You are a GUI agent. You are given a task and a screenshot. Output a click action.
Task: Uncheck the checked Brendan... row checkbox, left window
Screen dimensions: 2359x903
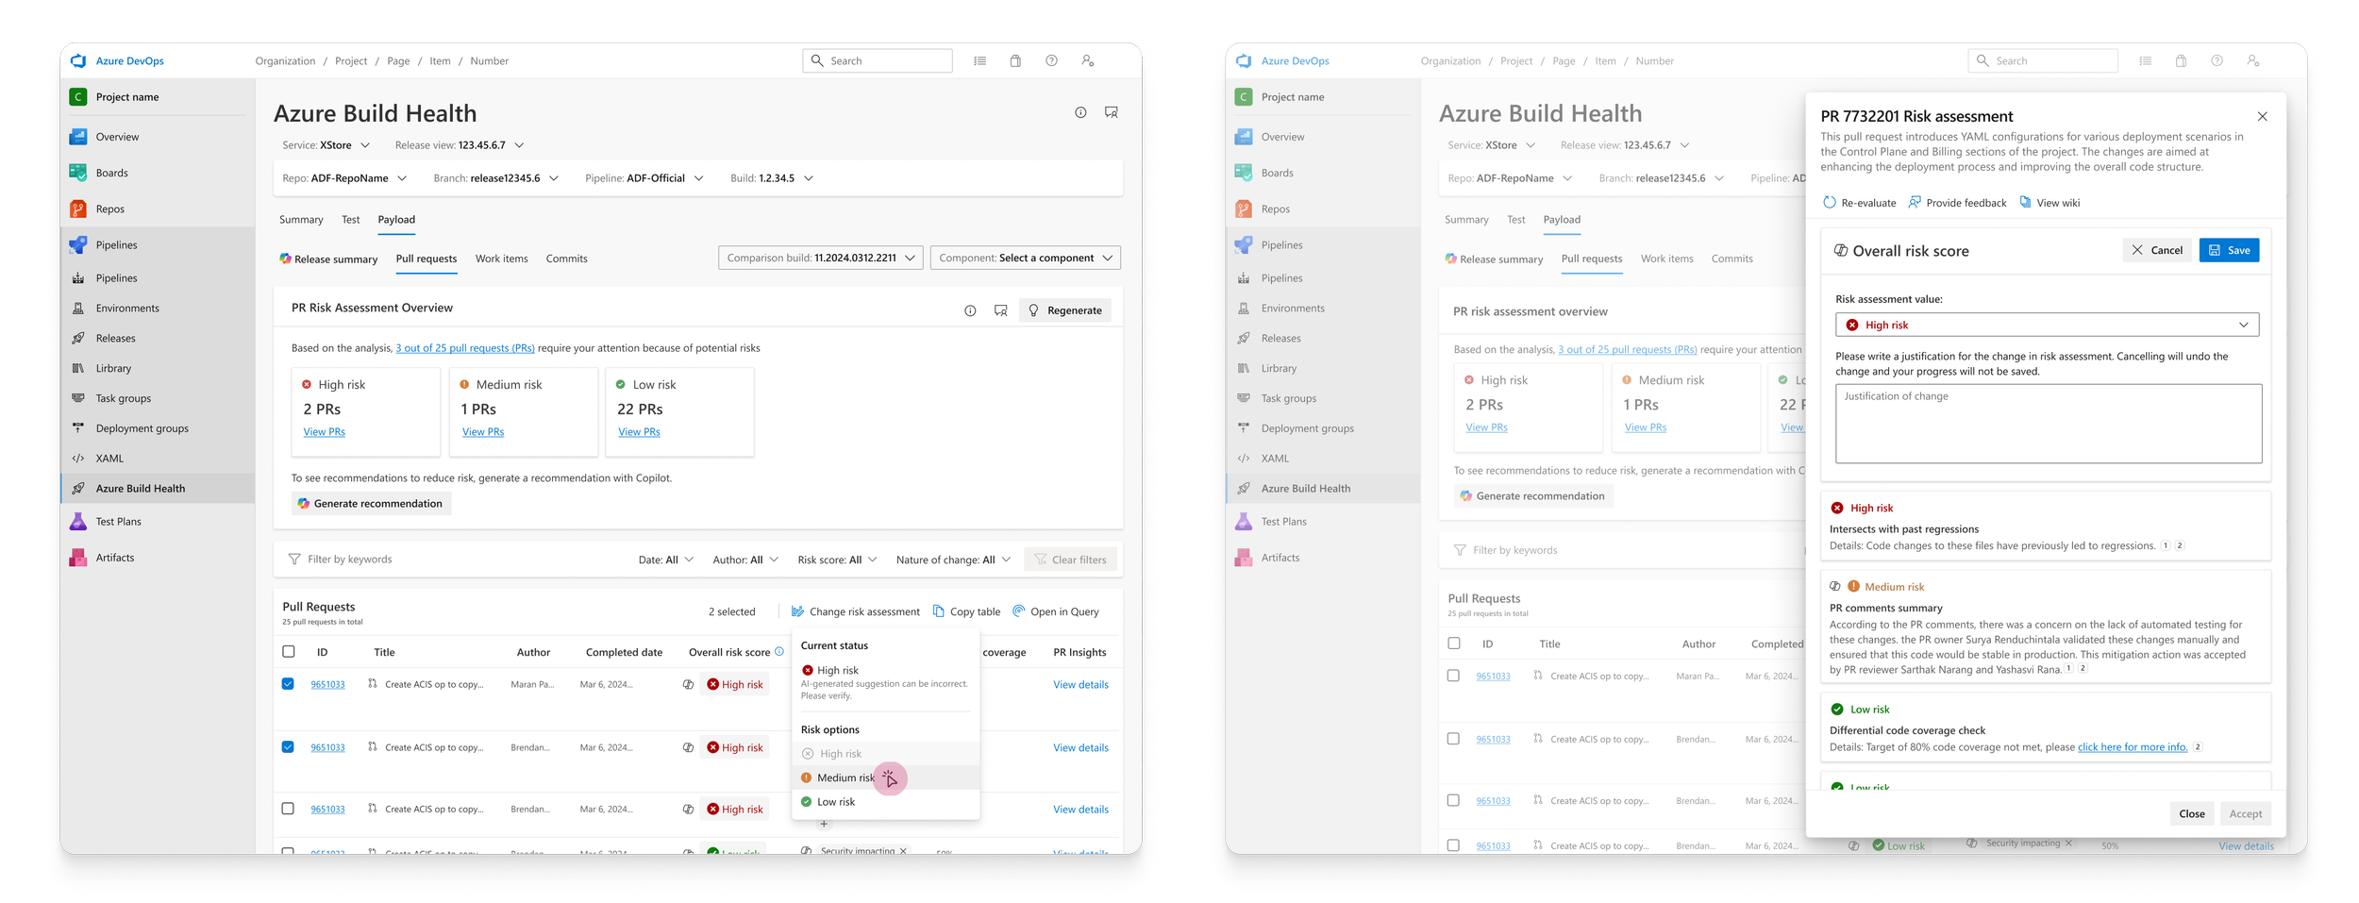288,746
